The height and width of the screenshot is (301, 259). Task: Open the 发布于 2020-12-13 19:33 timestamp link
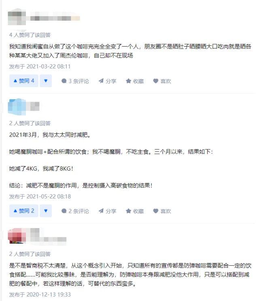click(x=40, y=294)
